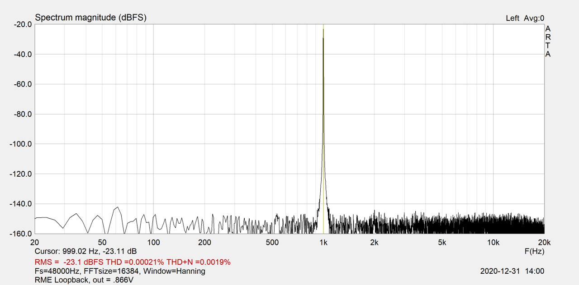The width and height of the screenshot is (579, 285).
Task: Click the 'Left Avg:0' channel label
Action: (525, 18)
